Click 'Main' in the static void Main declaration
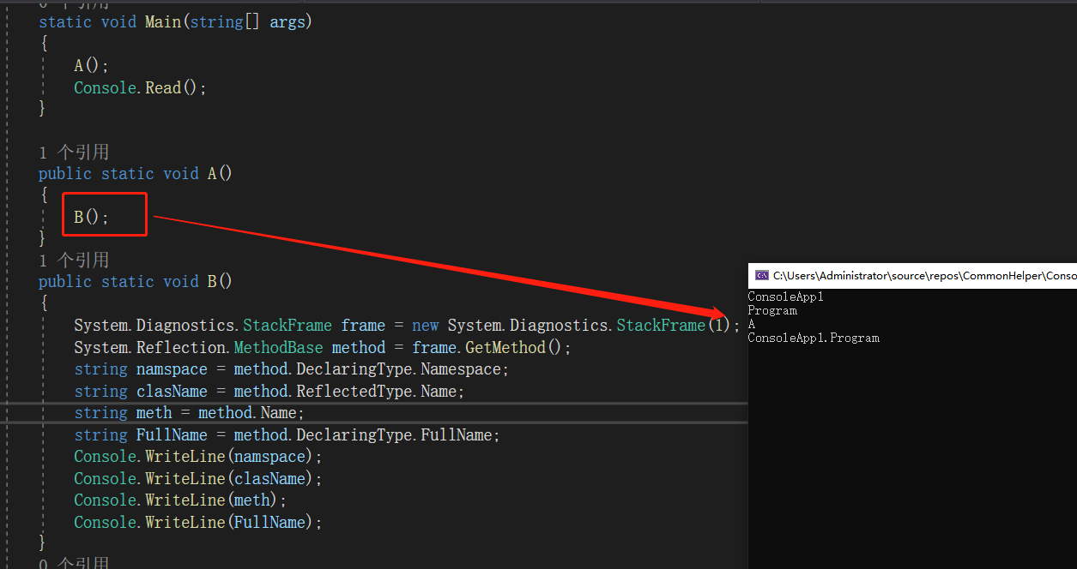This screenshot has height=569, width=1077. (x=162, y=22)
